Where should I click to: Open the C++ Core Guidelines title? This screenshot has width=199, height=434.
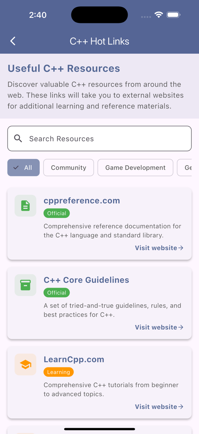click(x=86, y=280)
